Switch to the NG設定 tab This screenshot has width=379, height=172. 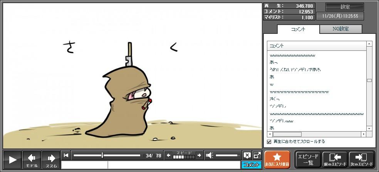340,29
